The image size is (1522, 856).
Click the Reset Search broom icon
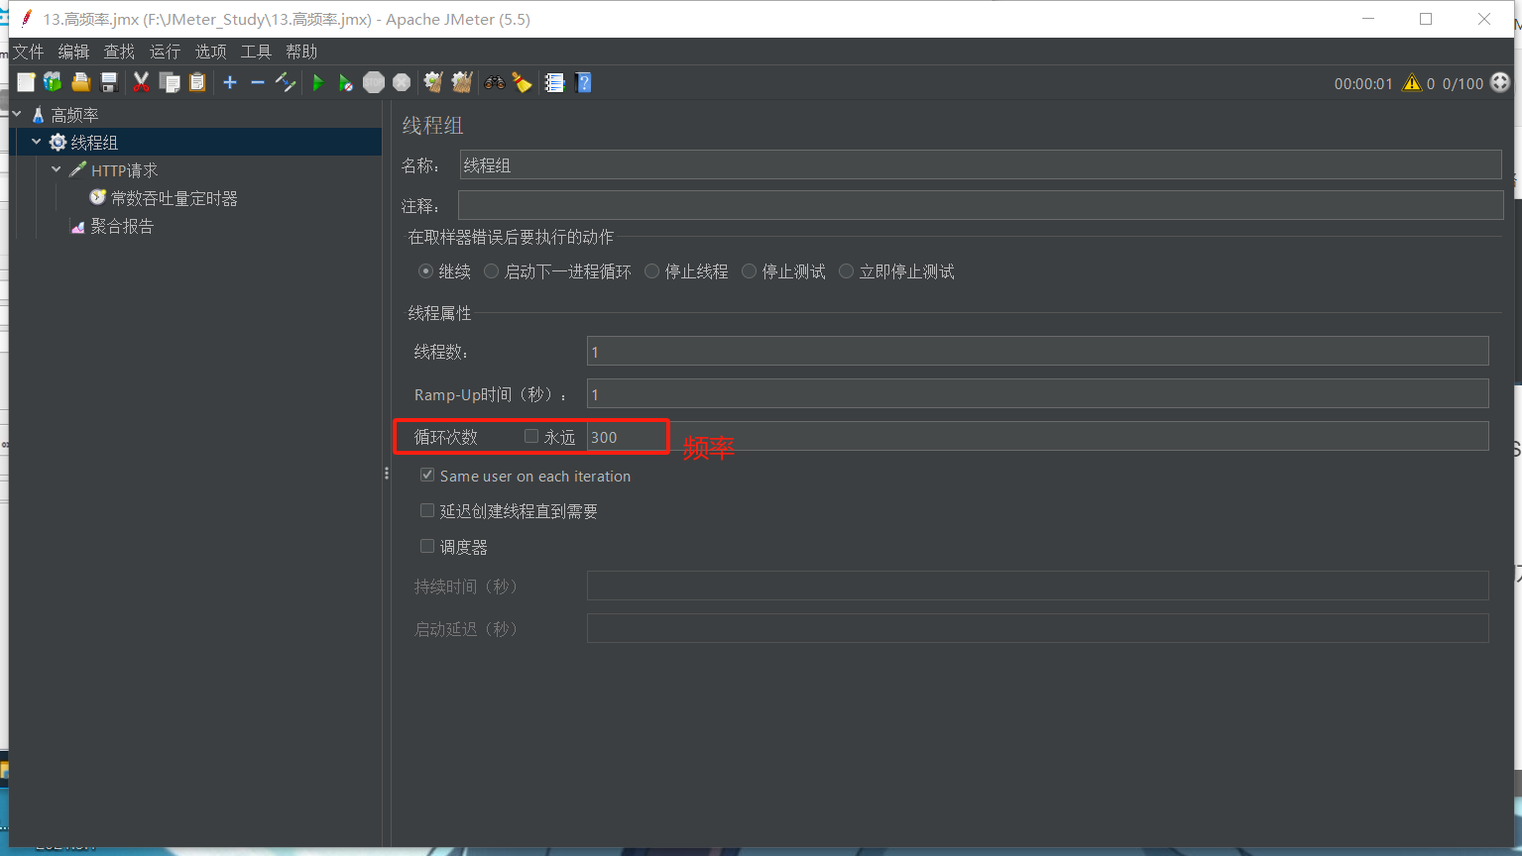click(x=523, y=82)
